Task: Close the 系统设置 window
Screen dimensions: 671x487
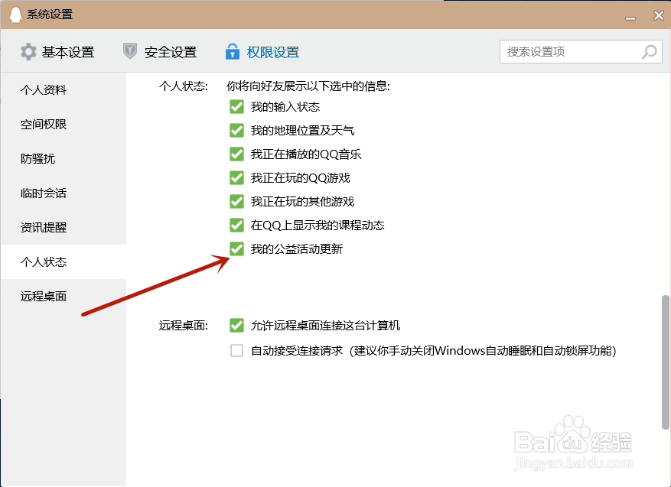Action: [x=659, y=15]
